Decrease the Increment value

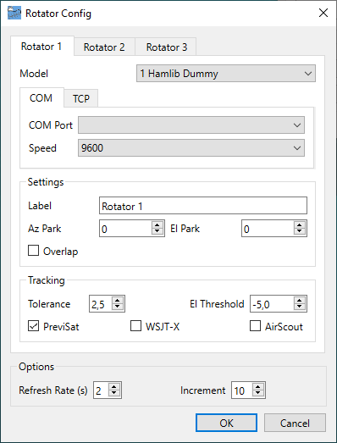pyautogui.click(x=258, y=394)
